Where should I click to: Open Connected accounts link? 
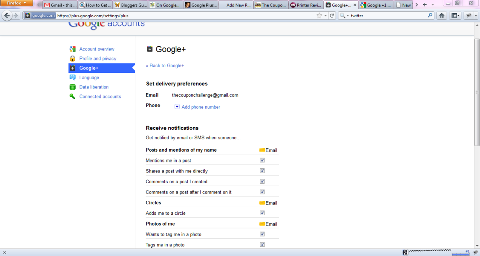pos(100,96)
